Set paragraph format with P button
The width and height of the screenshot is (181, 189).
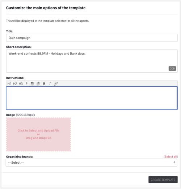click(x=26, y=84)
